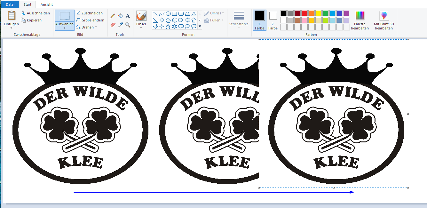
Task: Pick the six-point star shape
Action: pos(175,27)
